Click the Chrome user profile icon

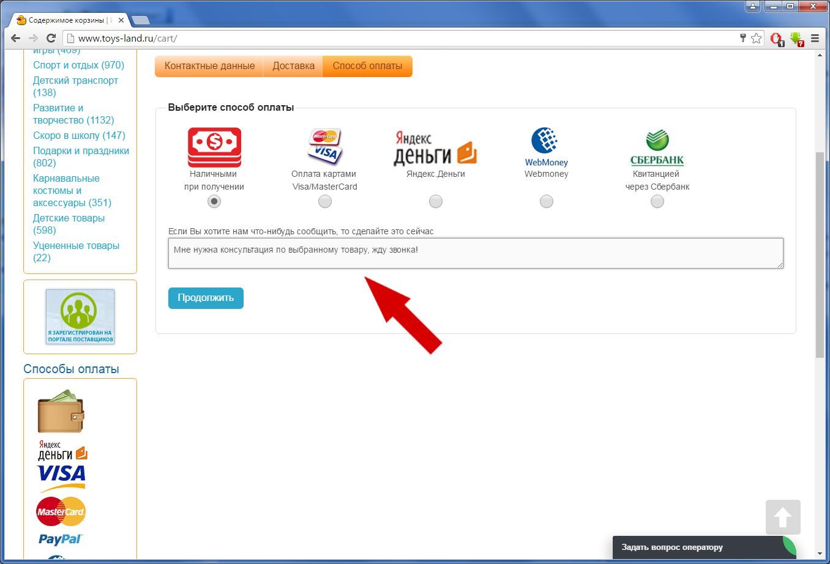point(753,7)
